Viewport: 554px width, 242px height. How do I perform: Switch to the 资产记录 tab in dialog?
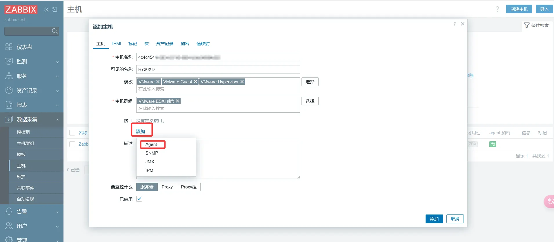pyautogui.click(x=165, y=43)
